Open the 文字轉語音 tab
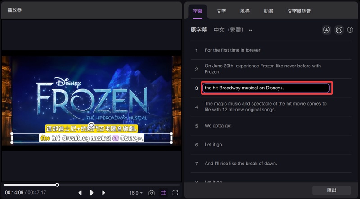 (299, 11)
